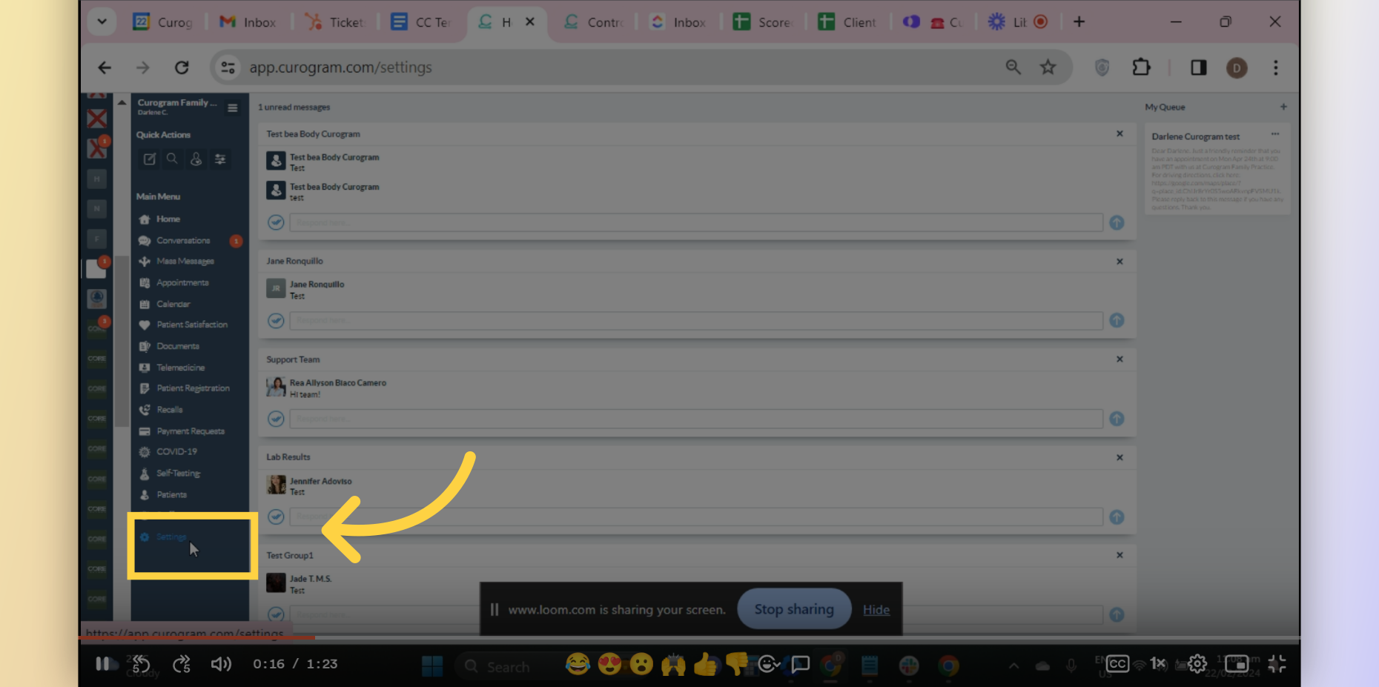The image size is (1379, 687).
Task: Open Home in the Main Menu
Action: coord(168,219)
